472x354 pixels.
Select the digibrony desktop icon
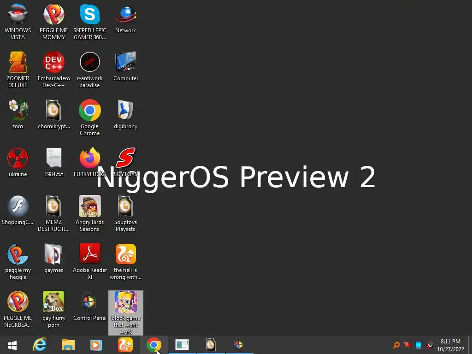click(x=125, y=114)
